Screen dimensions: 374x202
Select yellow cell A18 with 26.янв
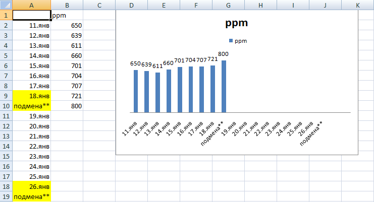click(x=32, y=186)
